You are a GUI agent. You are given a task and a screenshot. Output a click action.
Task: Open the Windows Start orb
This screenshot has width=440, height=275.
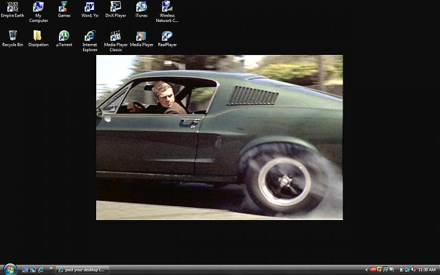point(10,269)
